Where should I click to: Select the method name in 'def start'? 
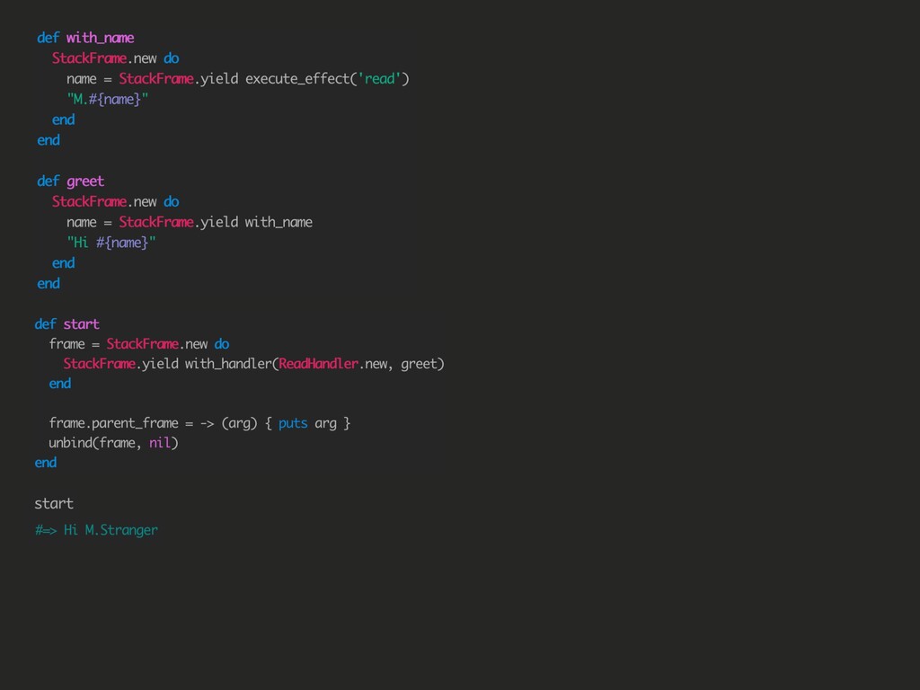pos(81,323)
